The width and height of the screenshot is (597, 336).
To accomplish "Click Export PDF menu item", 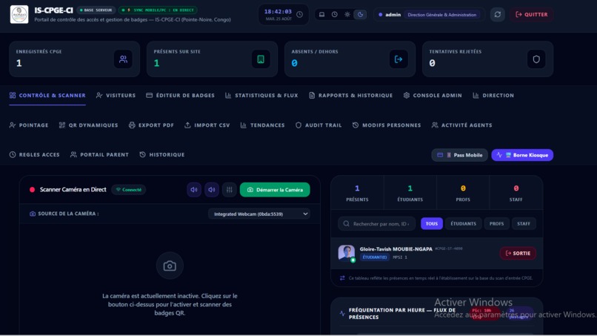I will pos(151,125).
